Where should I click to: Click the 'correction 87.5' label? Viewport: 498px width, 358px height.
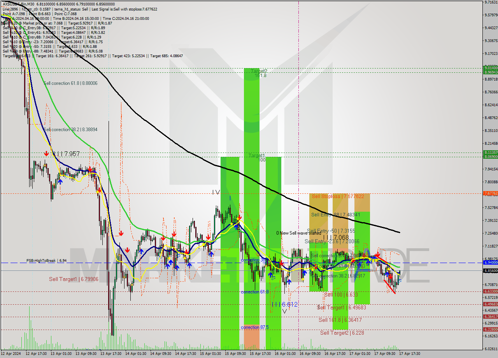[x=255, y=327]
